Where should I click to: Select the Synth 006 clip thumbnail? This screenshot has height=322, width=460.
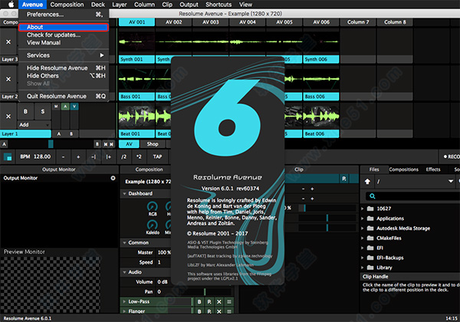pos(321,42)
